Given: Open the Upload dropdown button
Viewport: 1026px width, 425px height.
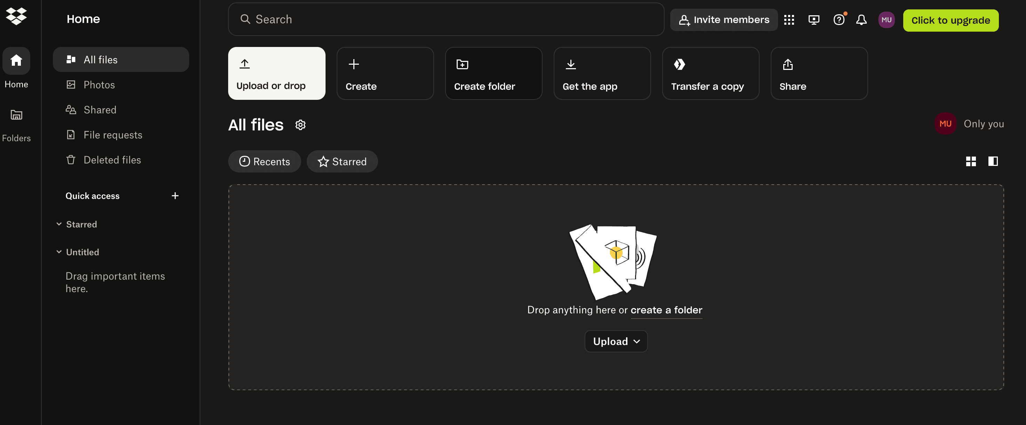Looking at the screenshot, I should point(616,341).
